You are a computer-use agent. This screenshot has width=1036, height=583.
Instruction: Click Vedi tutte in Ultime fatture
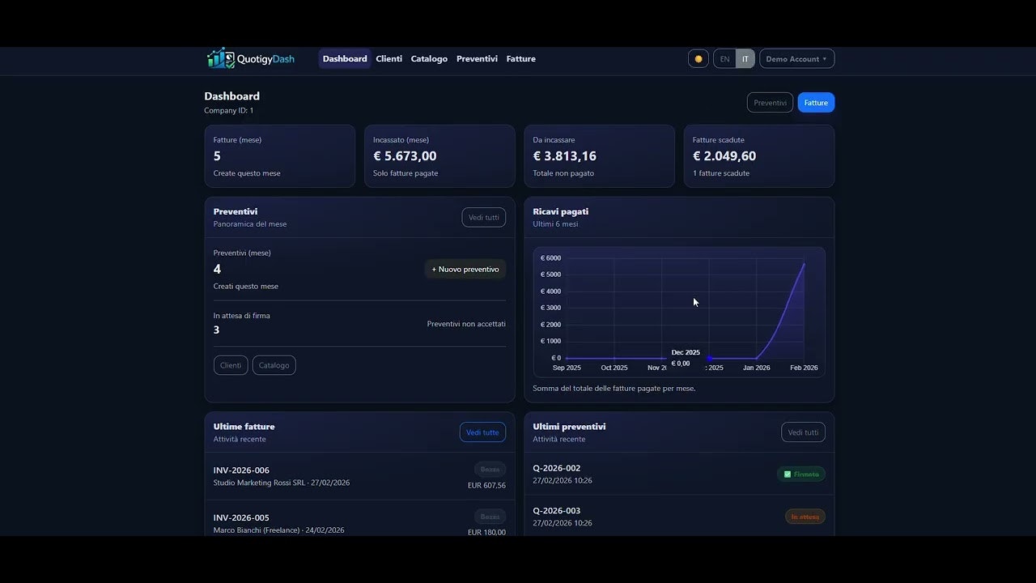coord(482,432)
